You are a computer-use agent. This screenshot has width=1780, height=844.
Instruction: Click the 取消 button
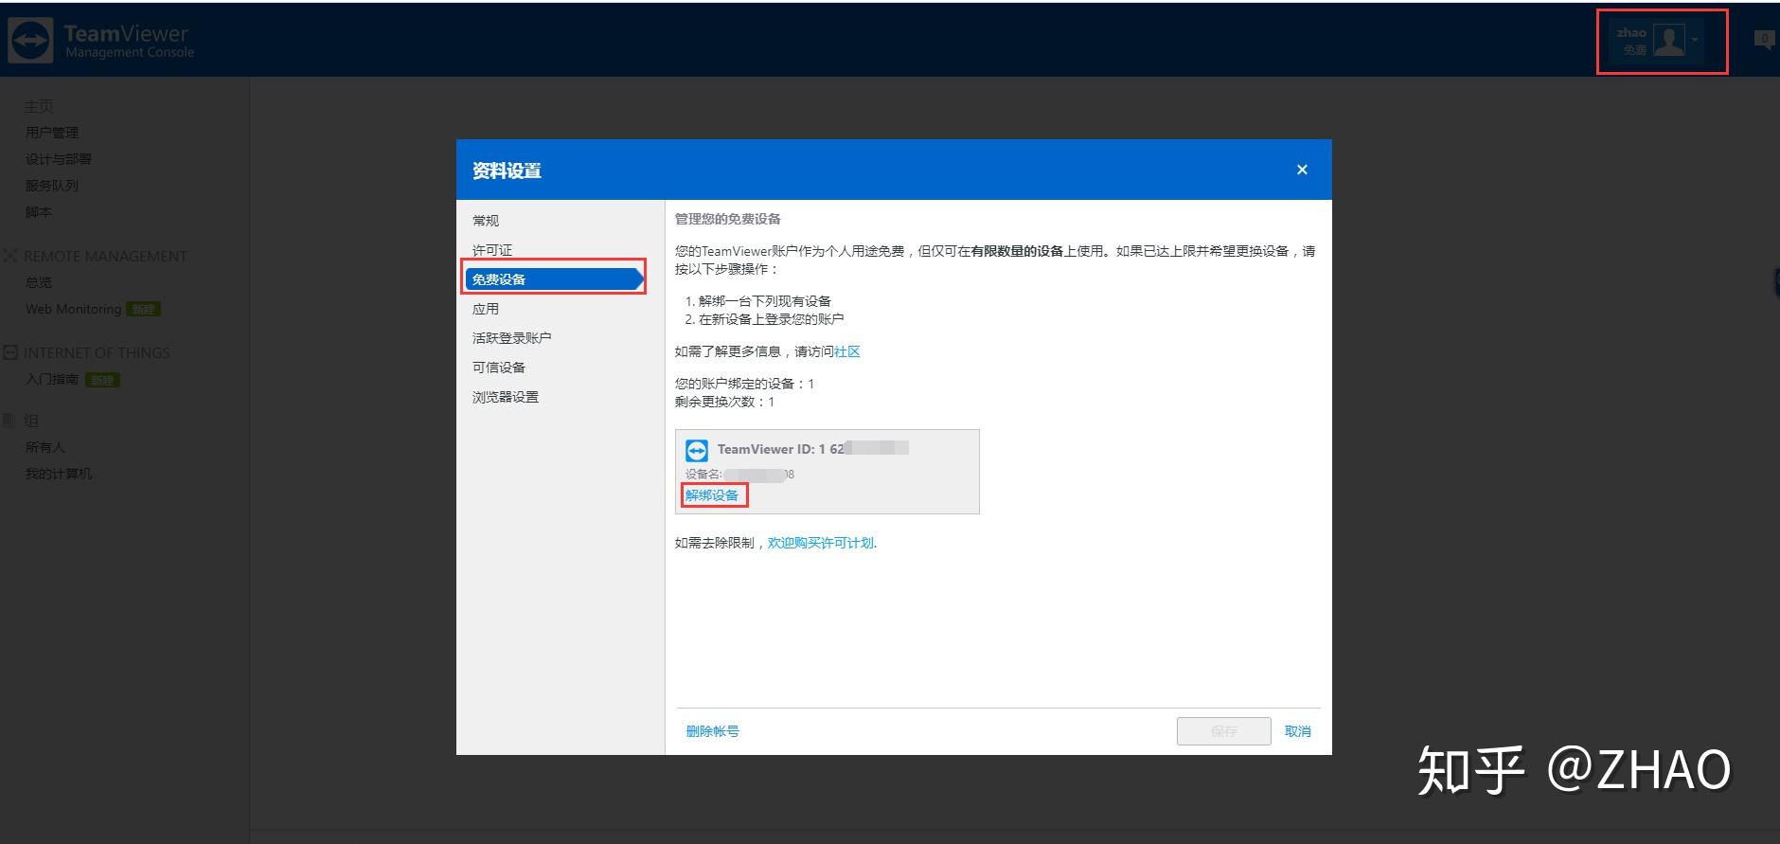1298,731
